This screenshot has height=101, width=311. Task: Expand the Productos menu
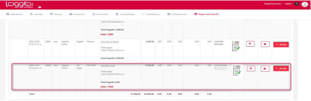(x=77, y=14)
